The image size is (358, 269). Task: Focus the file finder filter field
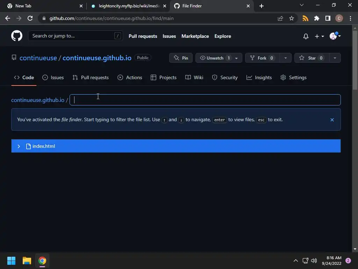(x=205, y=100)
